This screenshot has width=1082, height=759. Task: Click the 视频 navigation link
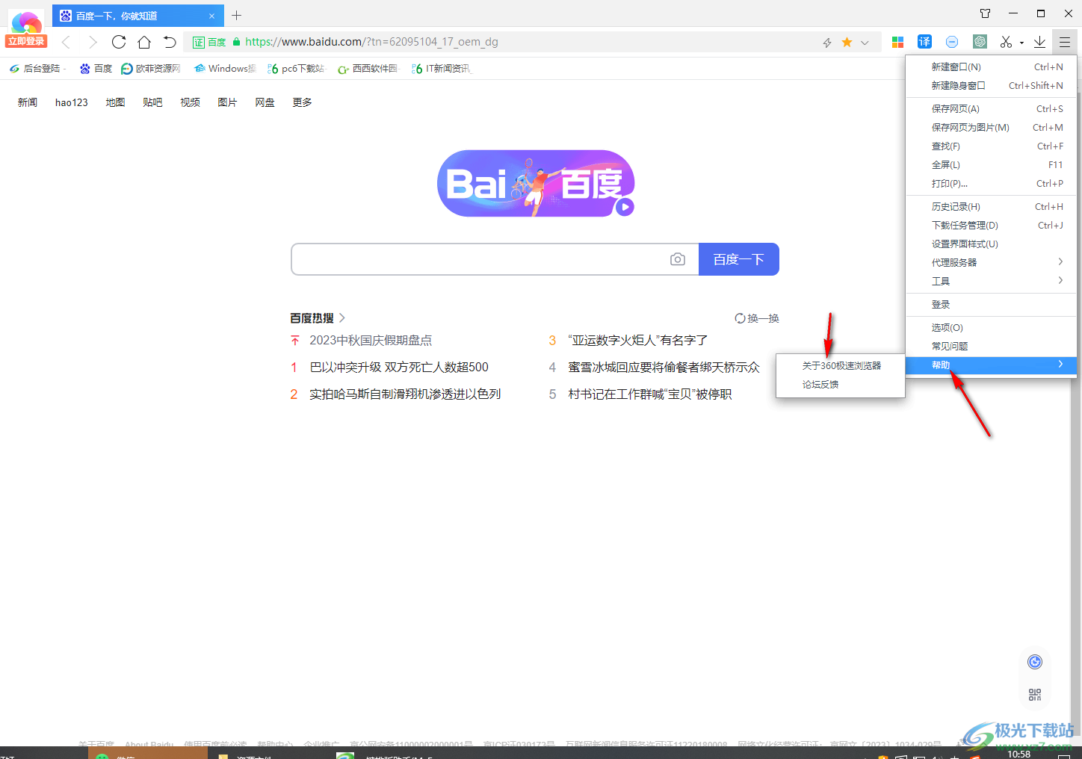190,102
